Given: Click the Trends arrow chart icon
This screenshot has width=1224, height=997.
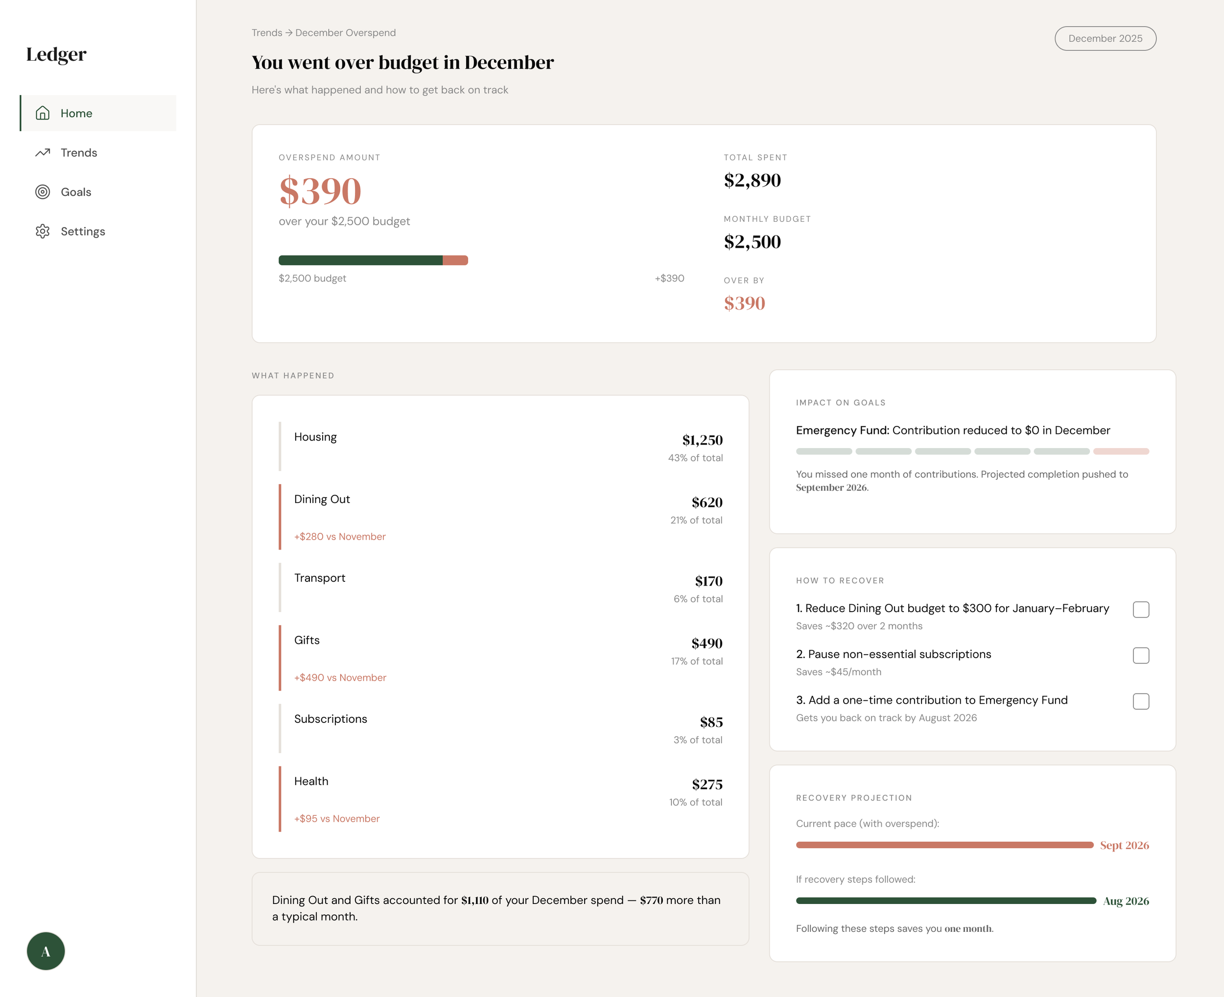Looking at the screenshot, I should tap(43, 153).
